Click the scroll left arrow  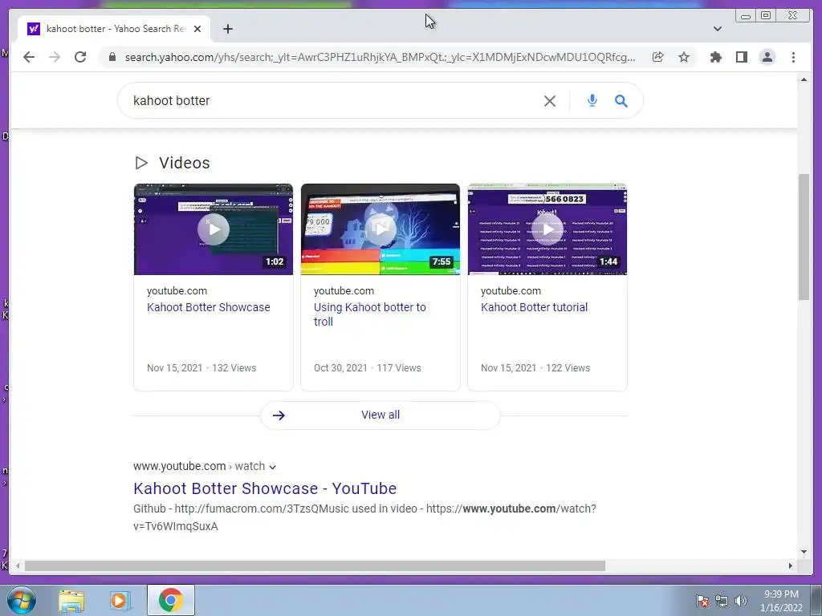(x=18, y=565)
